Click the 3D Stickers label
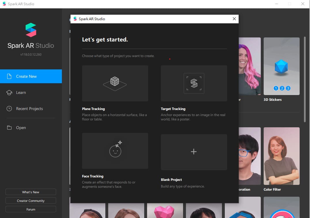 [x=273, y=100]
